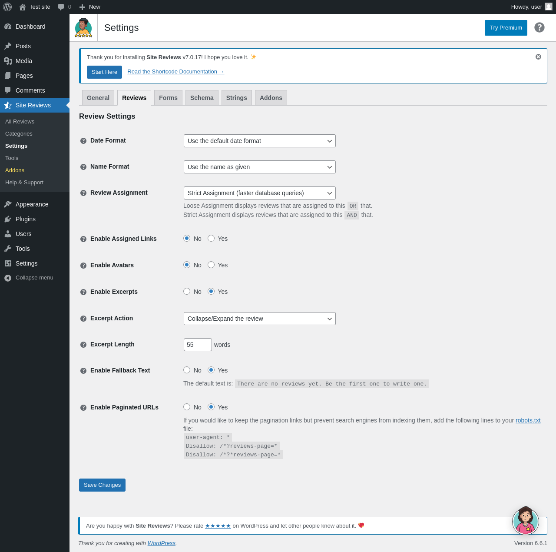
Task: Set Enable Fallback Text to No
Action: click(187, 370)
